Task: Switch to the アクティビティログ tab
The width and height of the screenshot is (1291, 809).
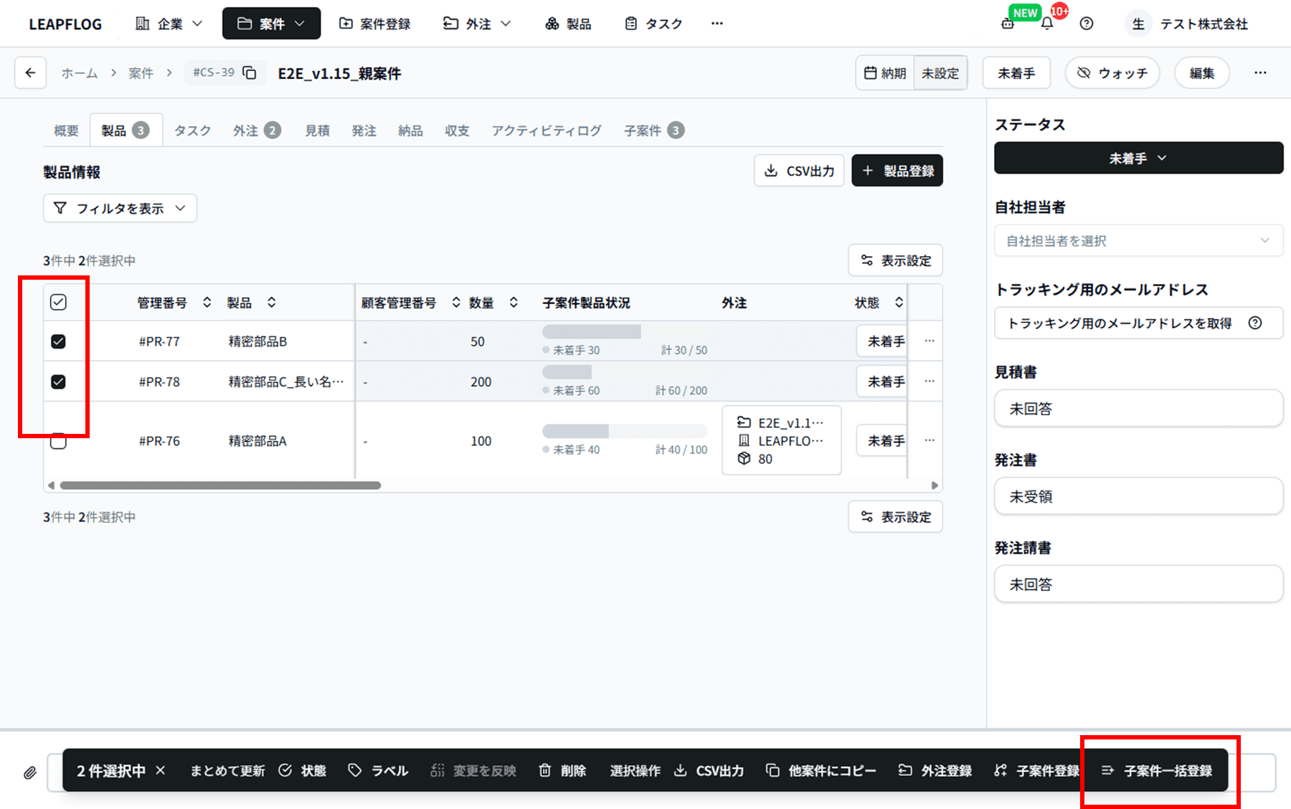Action: [546, 130]
